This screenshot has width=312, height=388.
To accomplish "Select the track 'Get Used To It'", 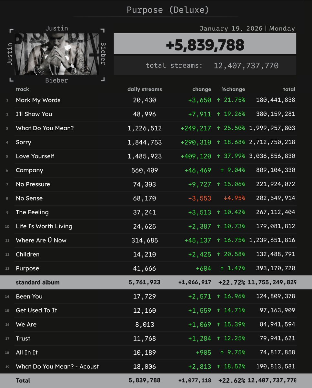I will (x=36, y=310).
